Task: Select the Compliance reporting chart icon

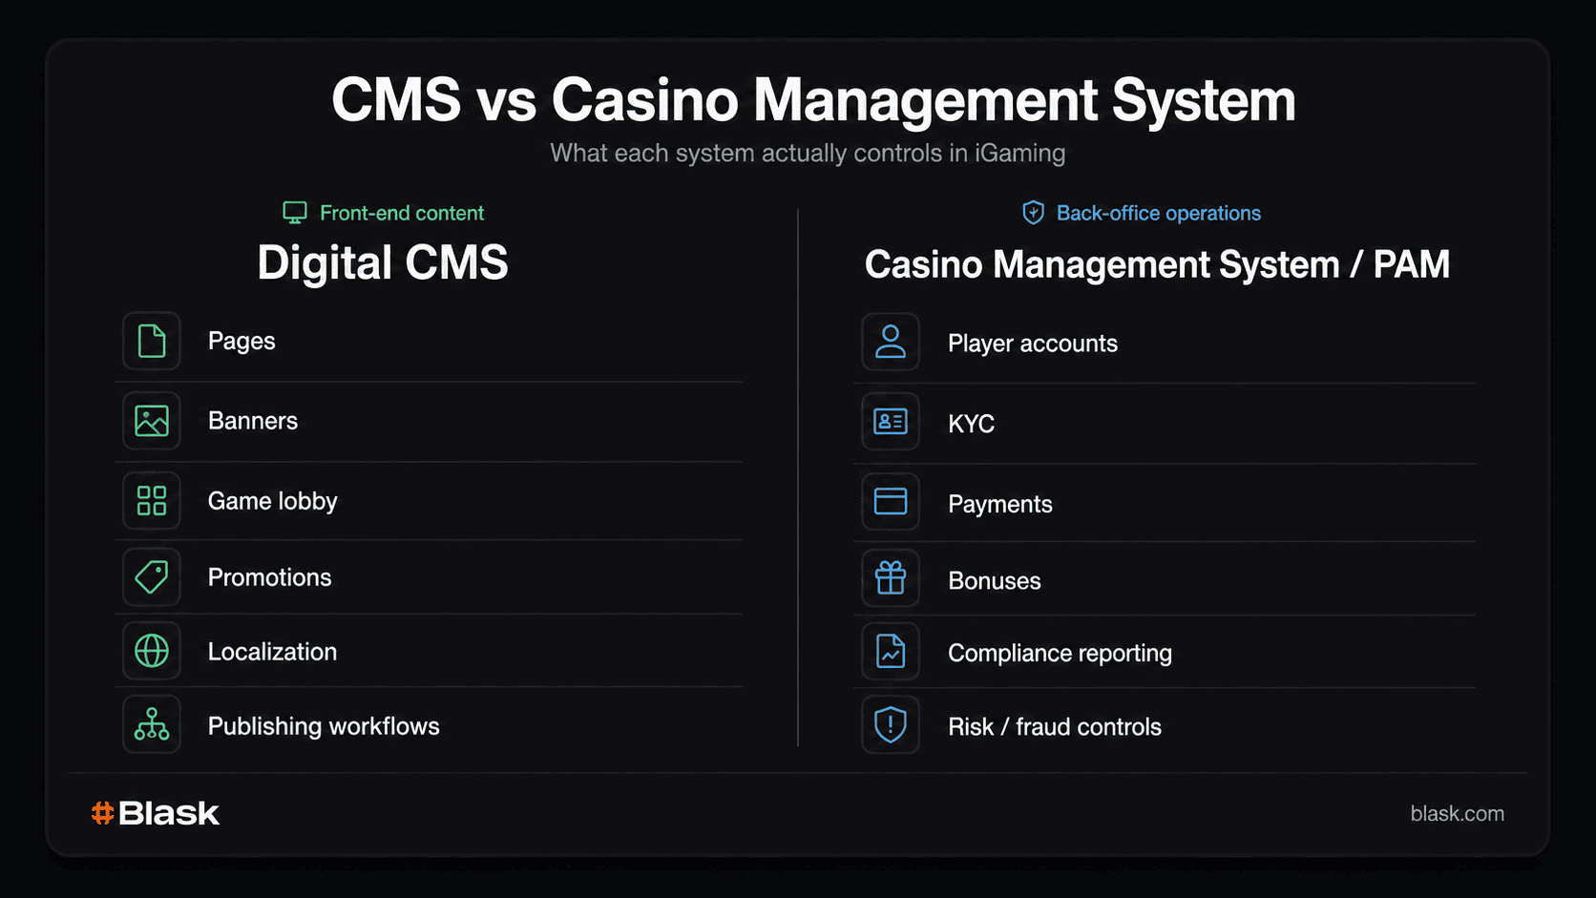Action: (x=891, y=652)
